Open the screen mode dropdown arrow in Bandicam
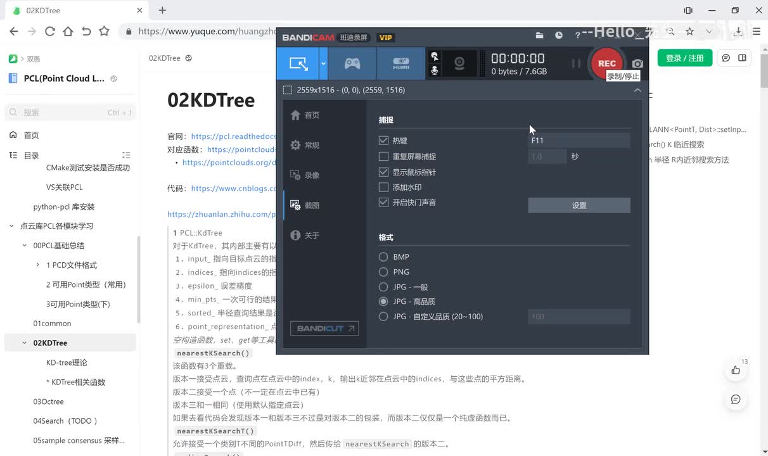Image resolution: width=768 pixels, height=456 pixels. (323, 63)
